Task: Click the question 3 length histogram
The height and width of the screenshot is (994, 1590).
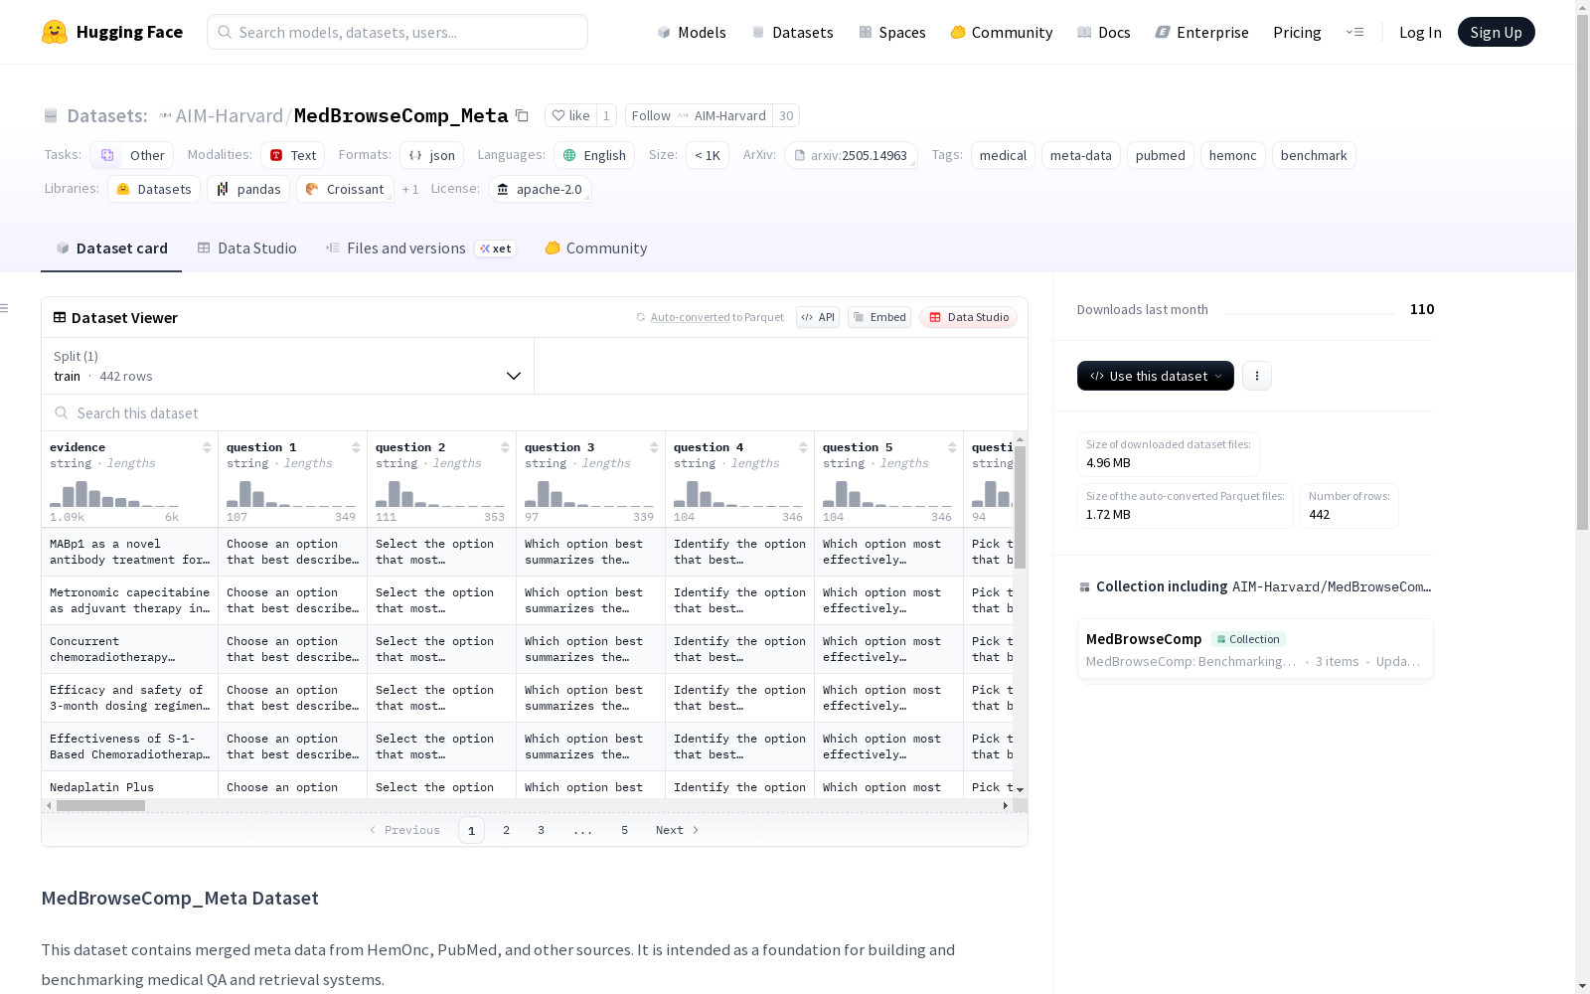Action: tap(589, 493)
